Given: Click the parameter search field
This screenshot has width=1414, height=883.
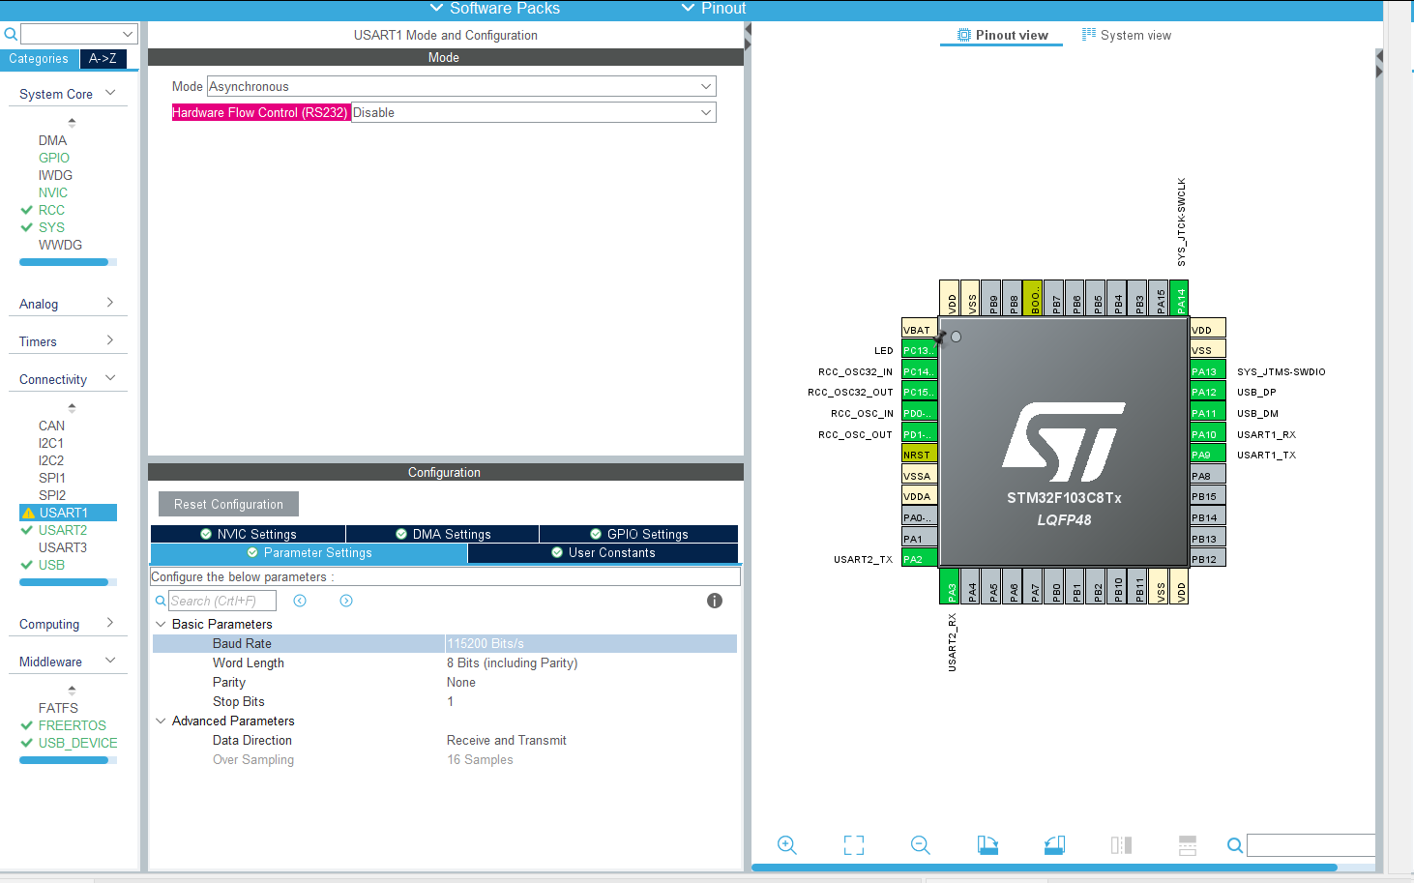Looking at the screenshot, I should [221, 601].
